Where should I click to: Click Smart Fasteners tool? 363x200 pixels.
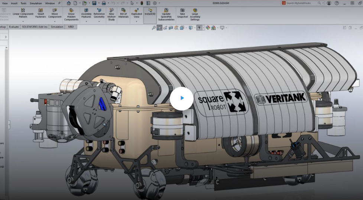40,13
